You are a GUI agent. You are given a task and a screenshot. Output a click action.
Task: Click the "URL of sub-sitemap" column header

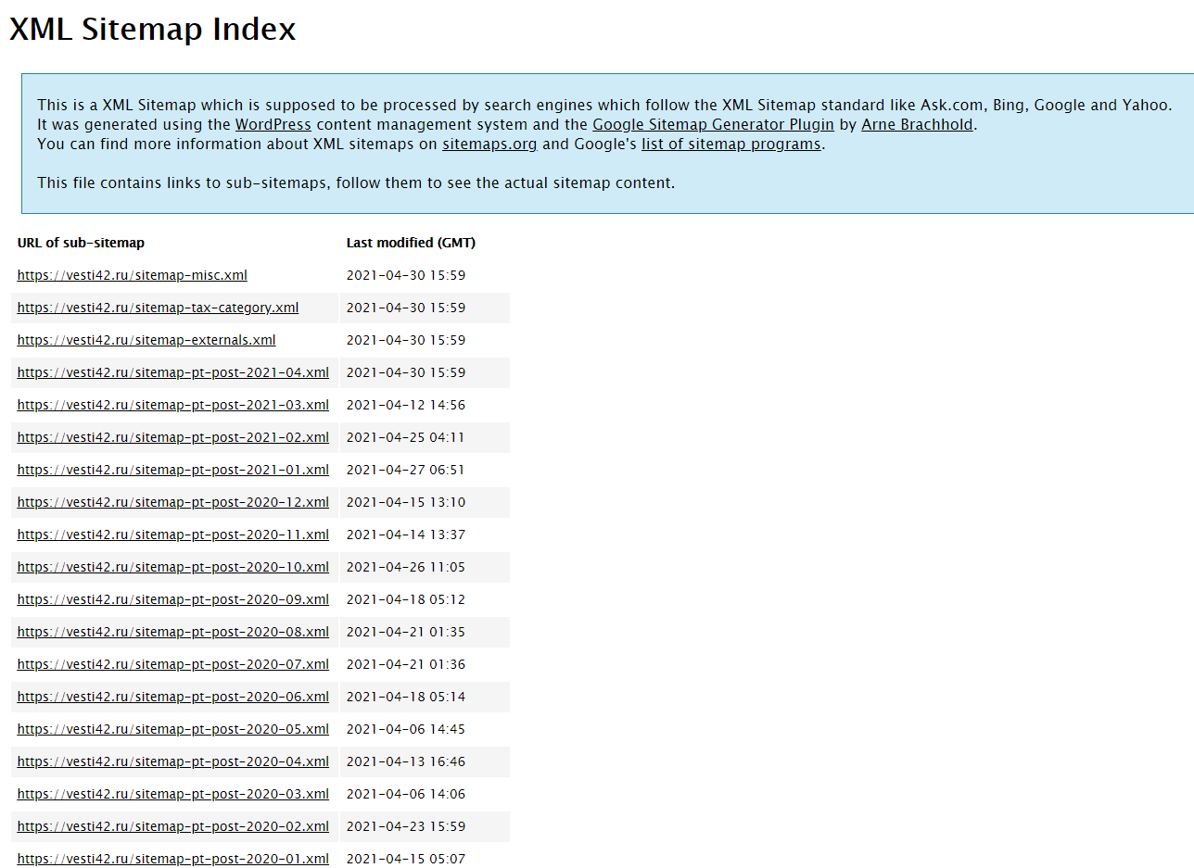[81, 243]
